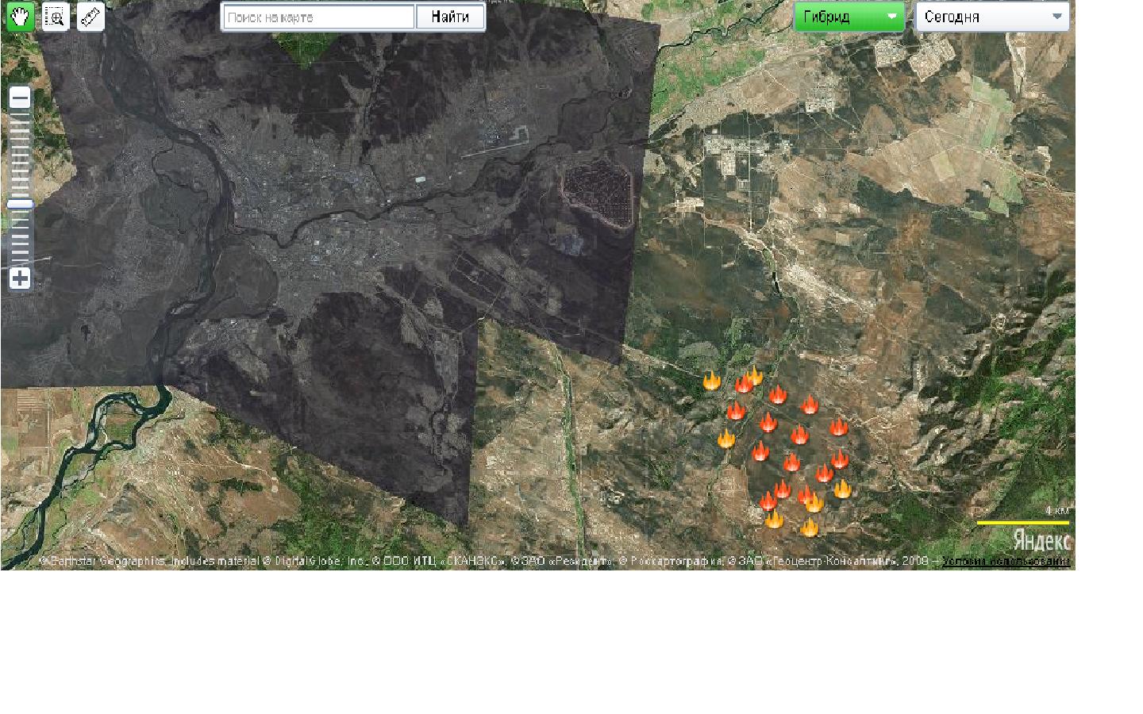Image resolution: width=1143 pixels, height=714 pixels.
Task: Focus the 'Поиск на карте' search field
Action: [319, 17]
